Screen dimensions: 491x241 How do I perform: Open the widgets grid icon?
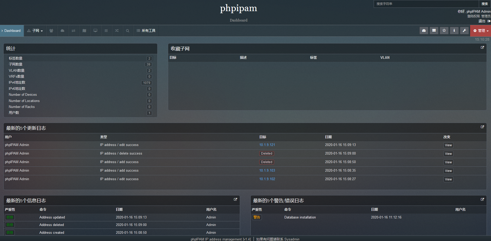[x=434, y=31]
